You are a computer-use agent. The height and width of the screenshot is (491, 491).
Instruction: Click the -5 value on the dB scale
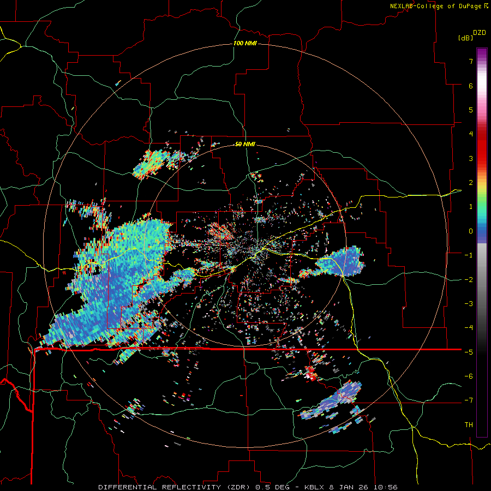469,352
